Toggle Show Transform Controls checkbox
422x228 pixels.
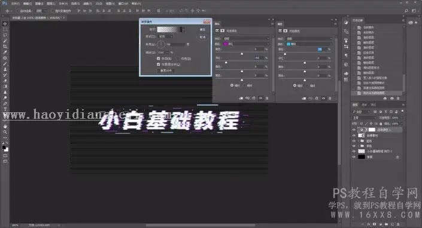coord(52,11)
